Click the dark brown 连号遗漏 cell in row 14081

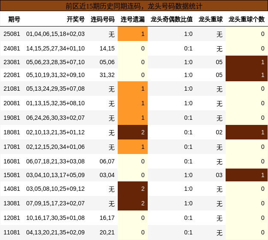(x=133, y=189)
